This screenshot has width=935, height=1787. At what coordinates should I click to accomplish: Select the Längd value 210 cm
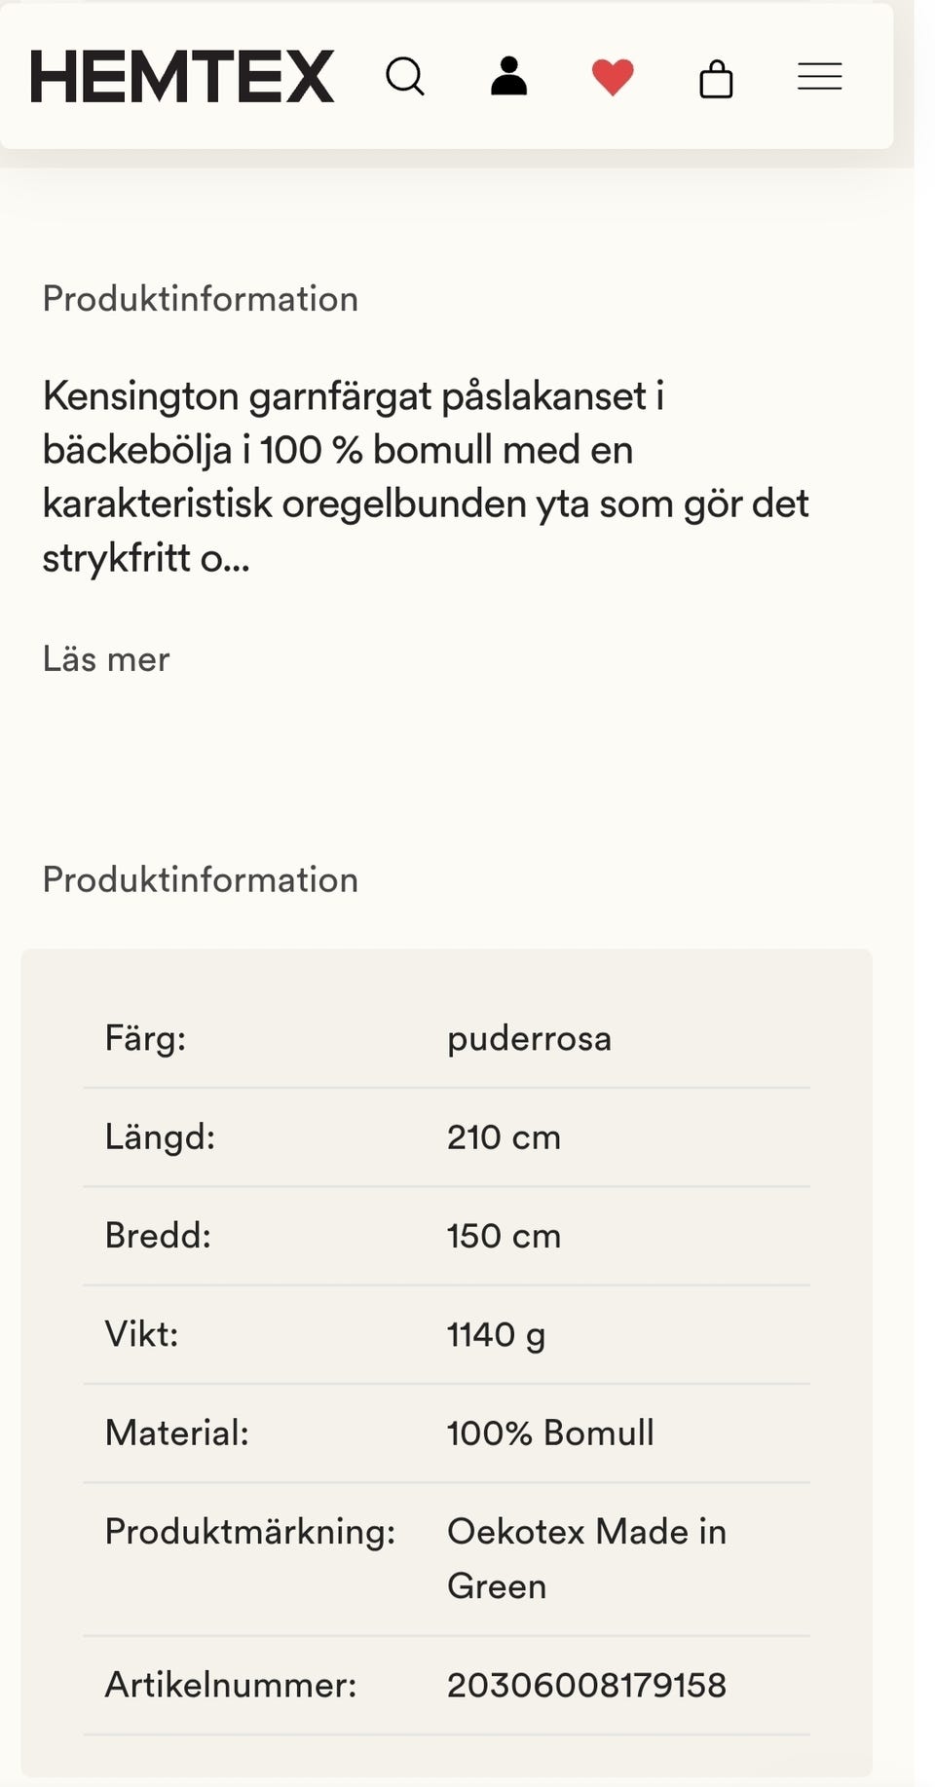(x=505, y=1137)
